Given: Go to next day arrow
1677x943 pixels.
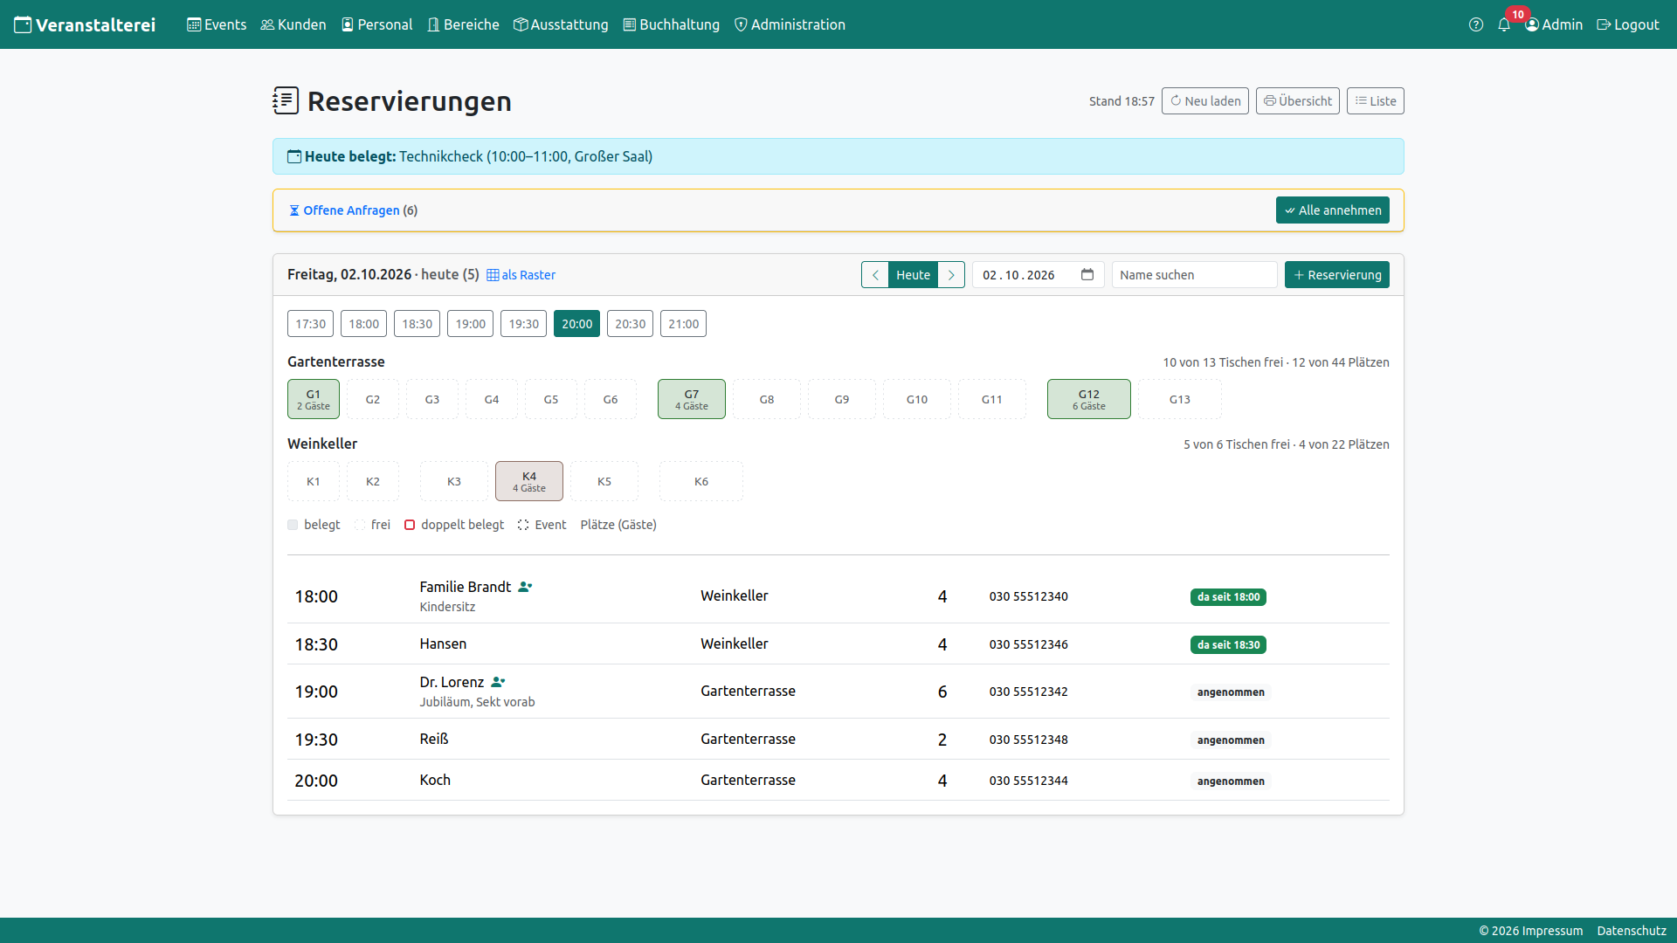Looking at the screenshot, I should (951, 275).
